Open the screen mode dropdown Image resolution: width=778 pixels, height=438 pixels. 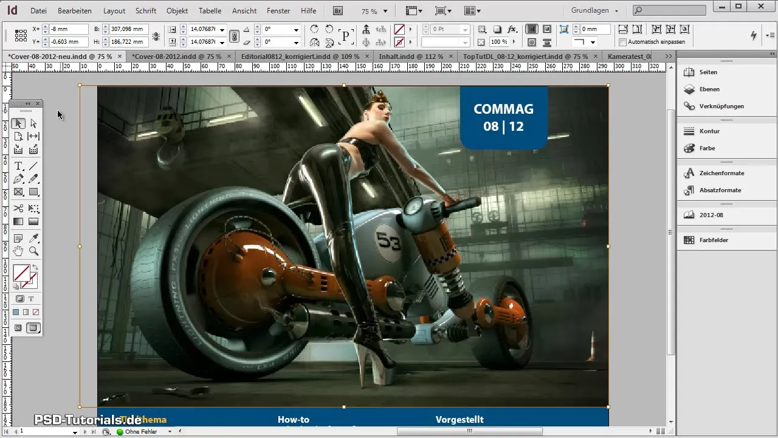[442, 10]
